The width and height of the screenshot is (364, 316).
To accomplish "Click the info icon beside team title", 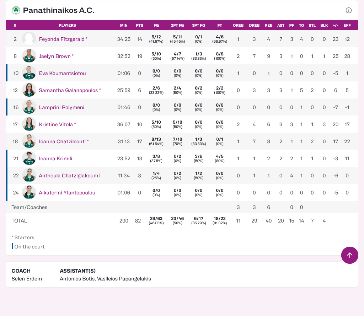I will 349,10.
